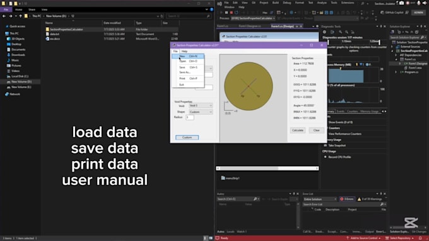The image size is (429, 241).
Task: Open the Home ribbon tab in Explorer
Action: [x=18, y=9]
